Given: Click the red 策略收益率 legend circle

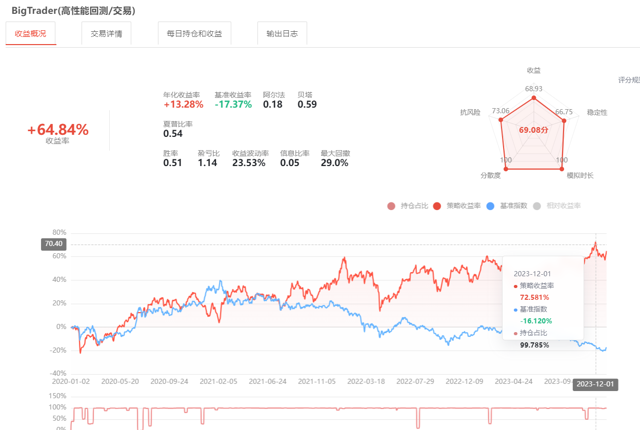Looking at the screenshot, I should tap(437, 206).
